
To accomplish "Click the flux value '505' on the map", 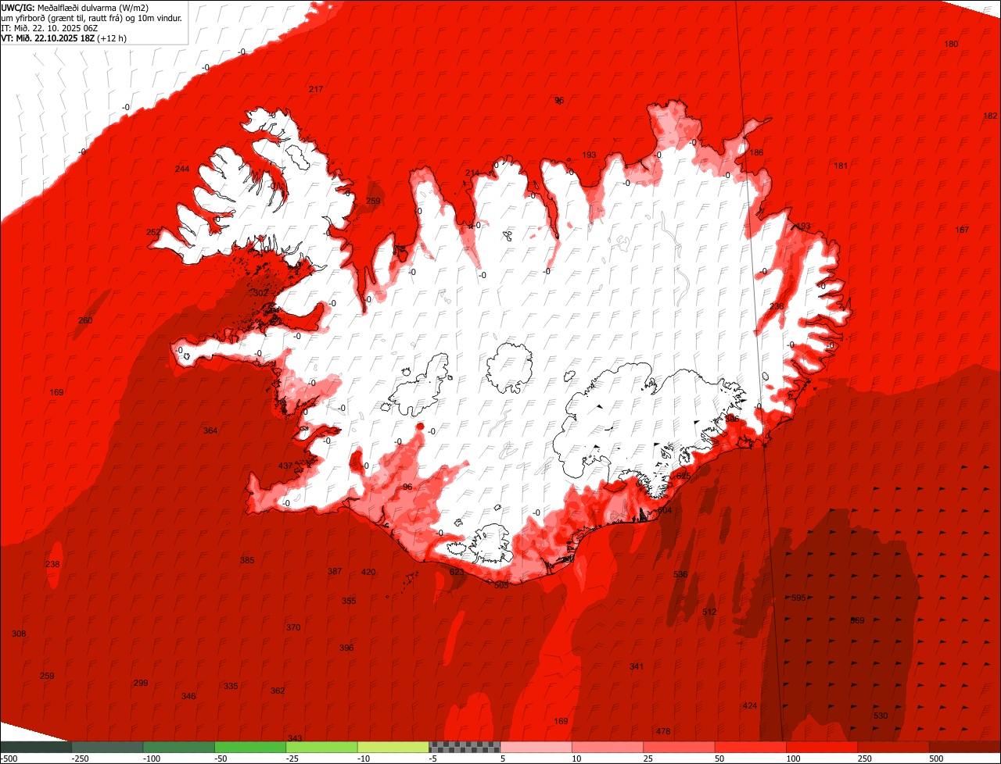I will point(501,585).
